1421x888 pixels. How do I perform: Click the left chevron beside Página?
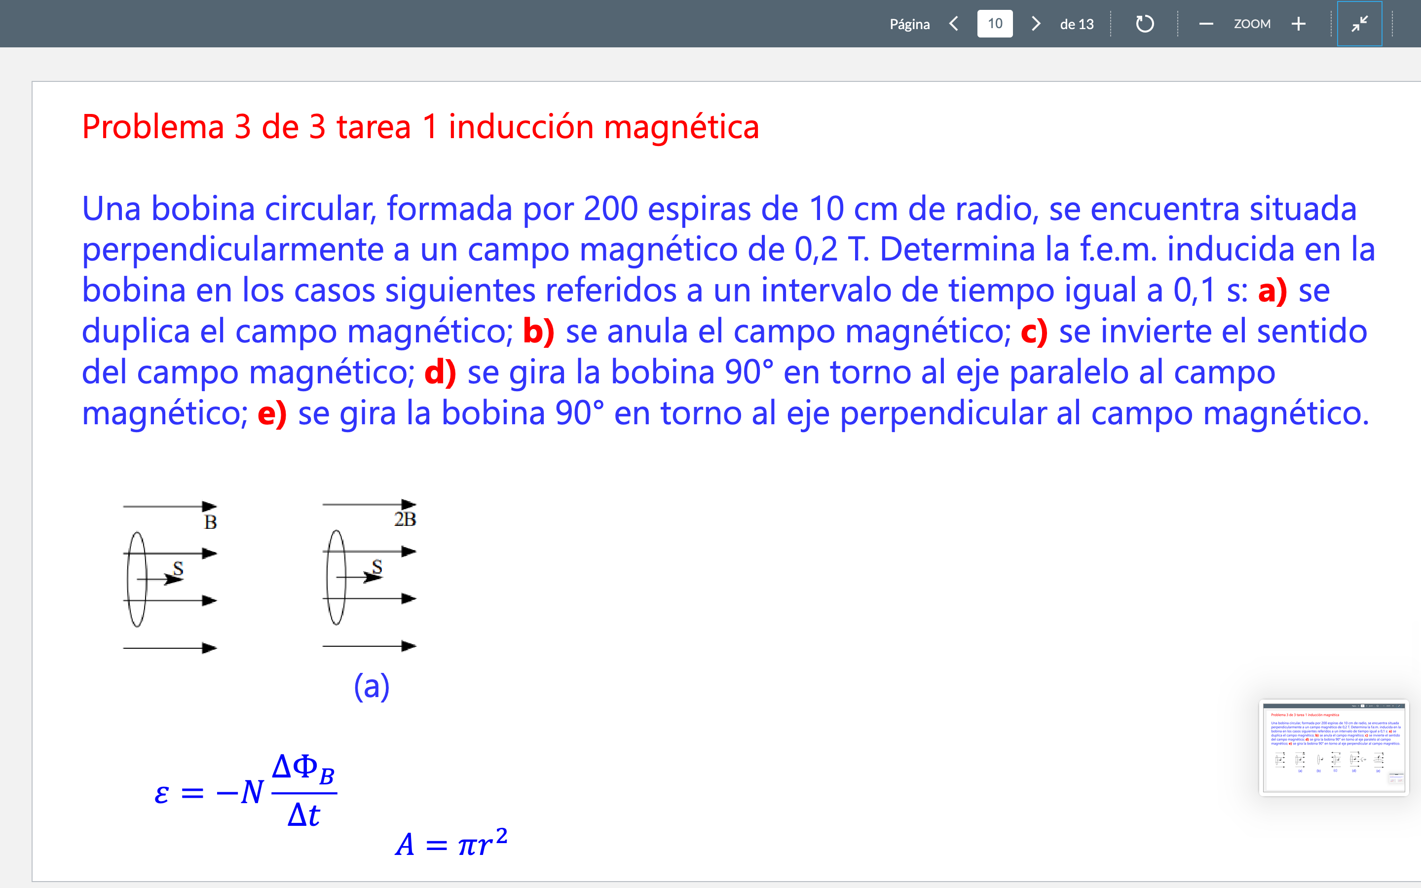(x=954, y=24)
